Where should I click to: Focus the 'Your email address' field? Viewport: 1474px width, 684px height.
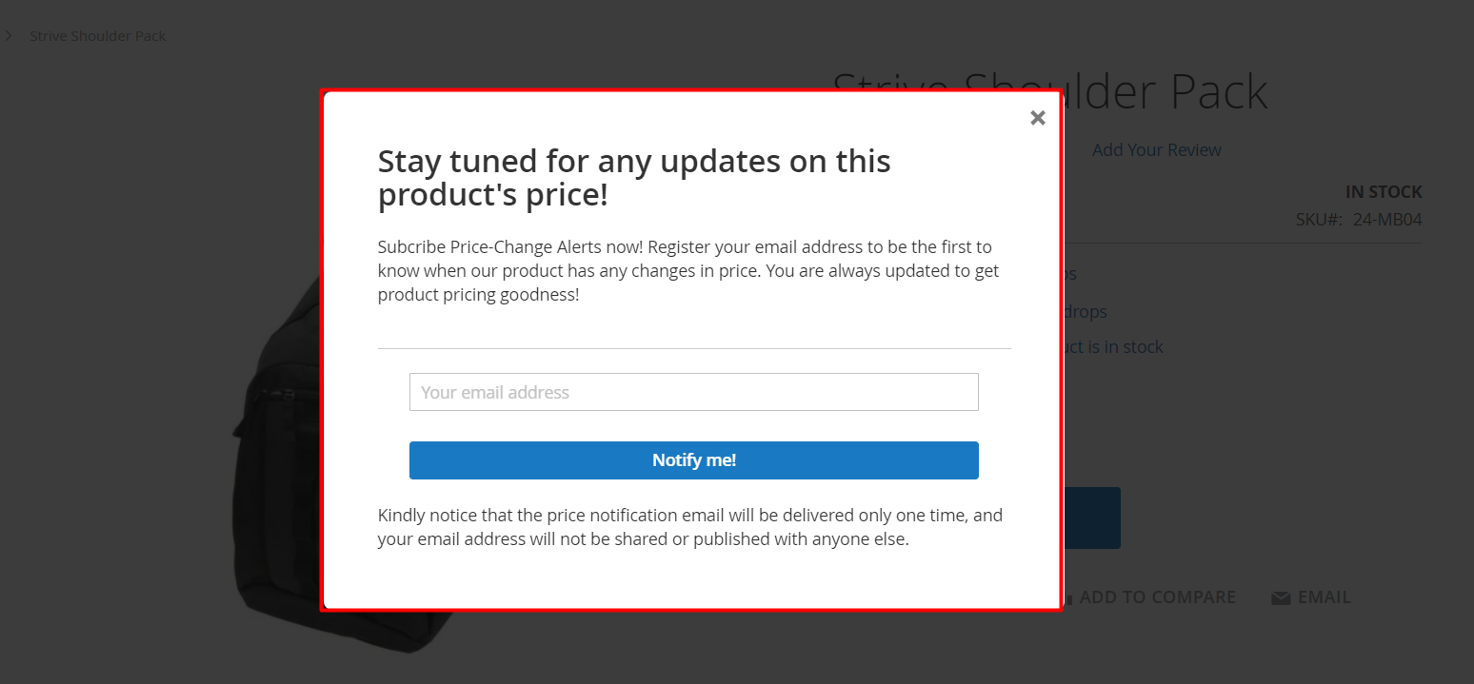(693, 392)
